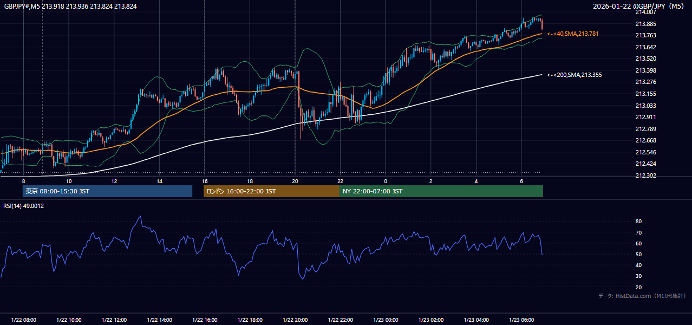Click RSI scale value 60
This screenshot has width=692, height=325.
[x=638, y=243]
